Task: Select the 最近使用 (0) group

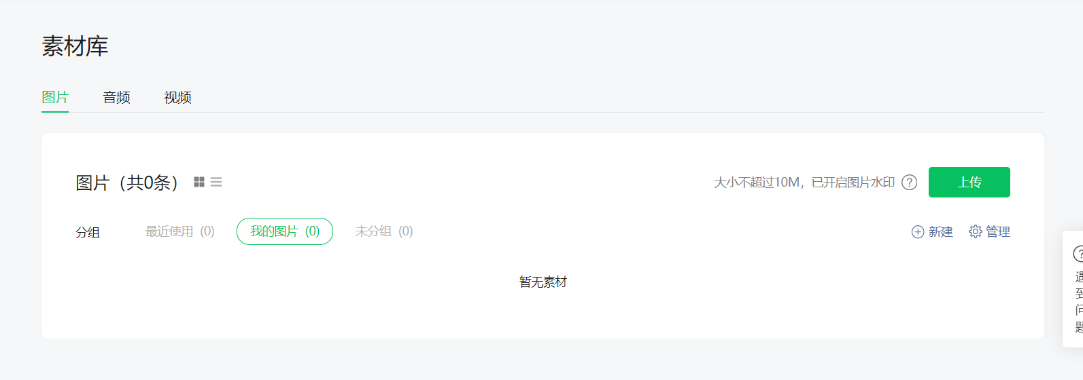Action: point(180,231)
